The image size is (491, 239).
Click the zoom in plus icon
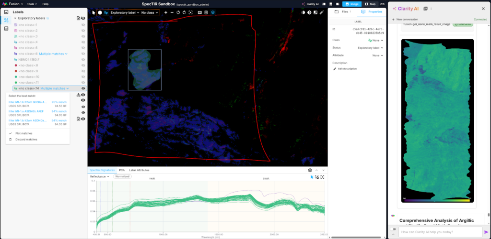click(x=166, y=12)
